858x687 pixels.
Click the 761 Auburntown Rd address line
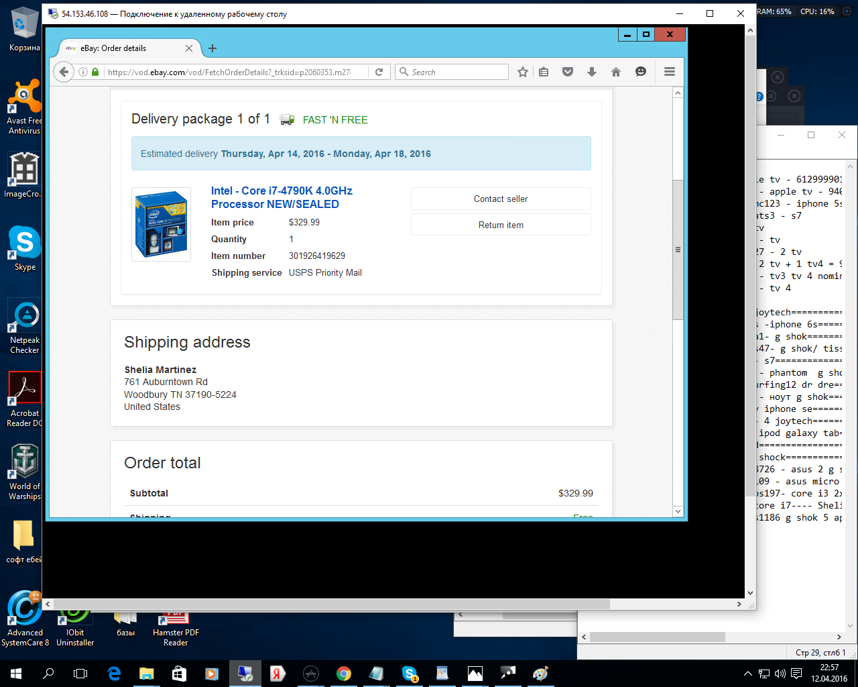(x=166, y=382)
